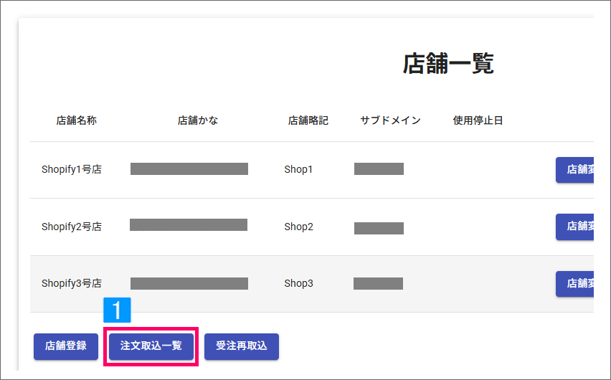Image resolution: width=611 pixels, height=380 pixels.
Task: Select the Shopify1号店 store name
Action: coord(72,169)
